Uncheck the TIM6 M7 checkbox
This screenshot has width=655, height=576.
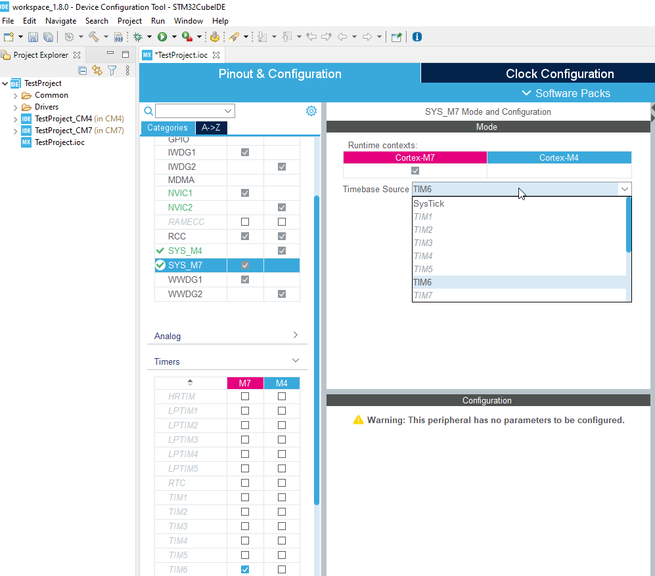pos(245,569)
